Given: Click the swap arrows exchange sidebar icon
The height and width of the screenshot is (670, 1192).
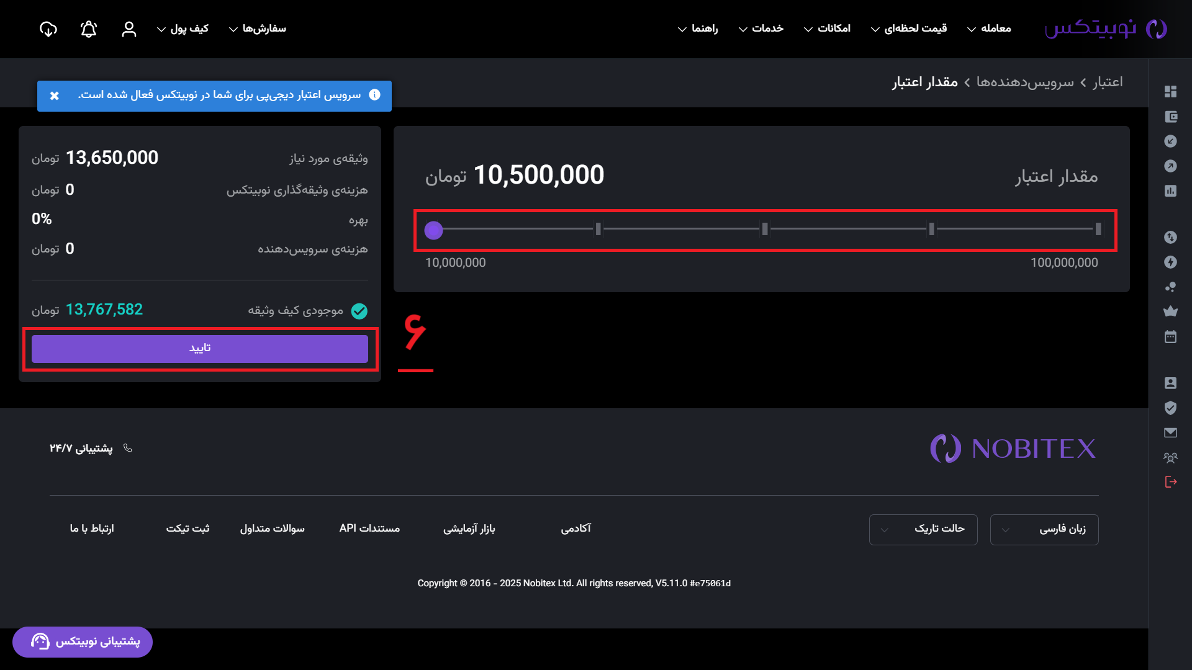Looking at the screenshot, I should point(1170,238).
